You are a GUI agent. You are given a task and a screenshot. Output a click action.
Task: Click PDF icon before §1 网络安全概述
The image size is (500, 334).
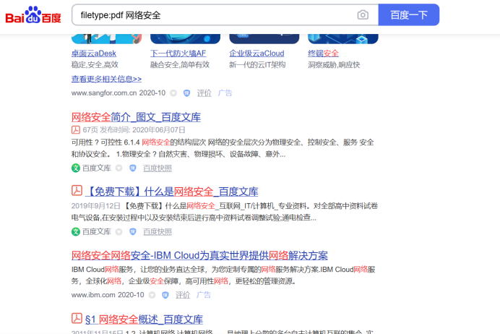click(x=77, y=318)
